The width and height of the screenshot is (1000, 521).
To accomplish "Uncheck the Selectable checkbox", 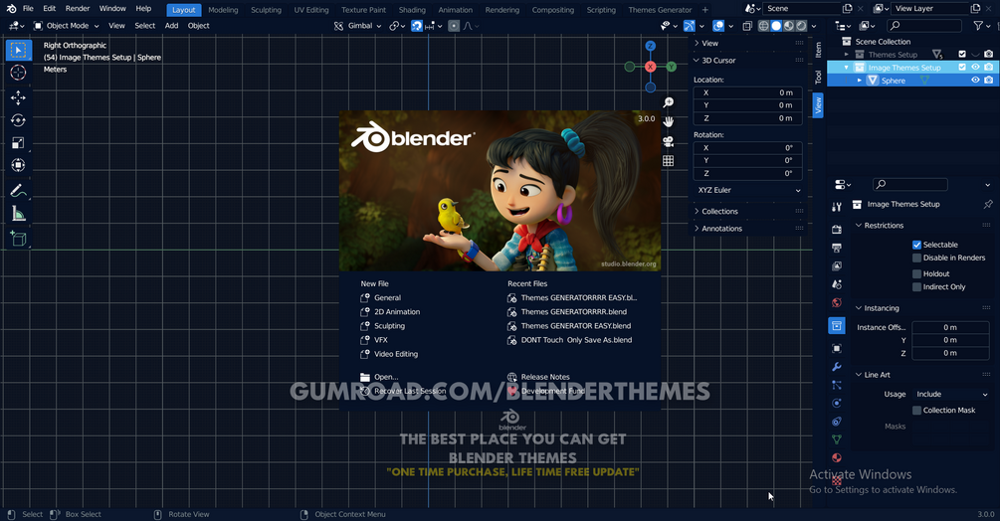I will pos(916,245).
